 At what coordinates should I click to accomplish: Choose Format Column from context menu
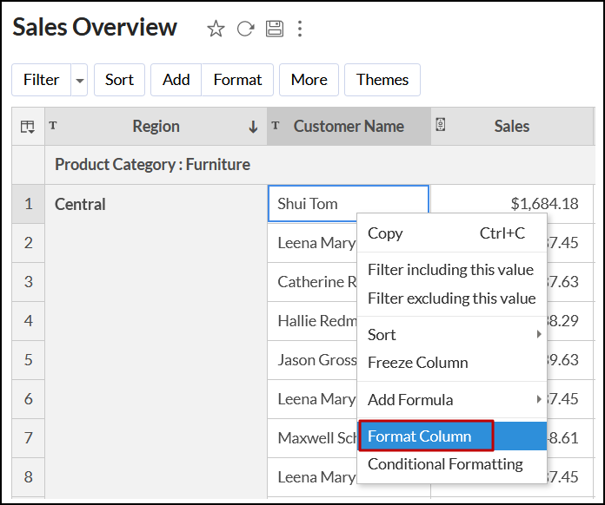420,436
